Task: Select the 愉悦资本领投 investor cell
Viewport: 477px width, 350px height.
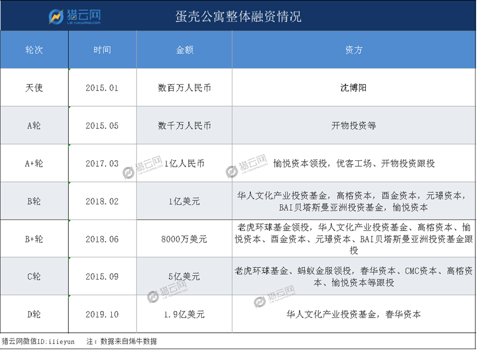Action: [354, 163]
